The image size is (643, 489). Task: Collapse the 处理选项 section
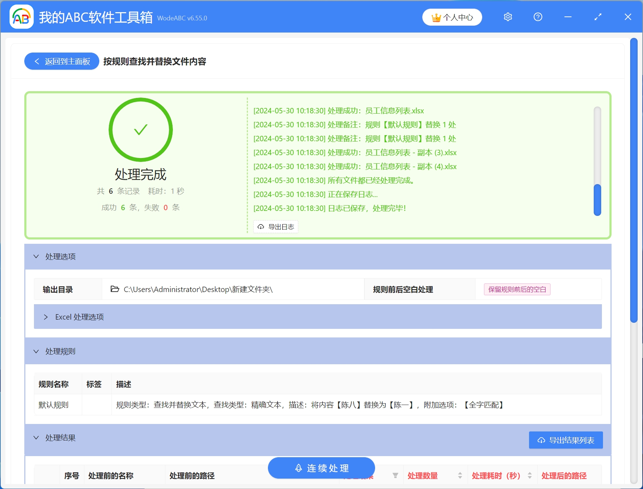36,256
